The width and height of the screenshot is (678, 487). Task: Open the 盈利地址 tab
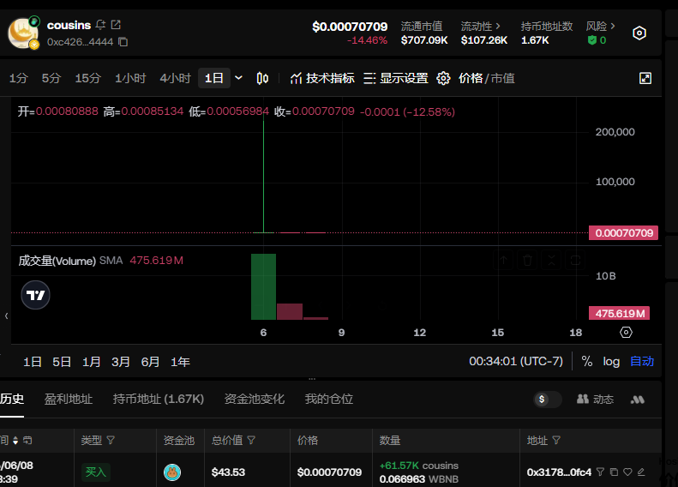pos(69,399)
